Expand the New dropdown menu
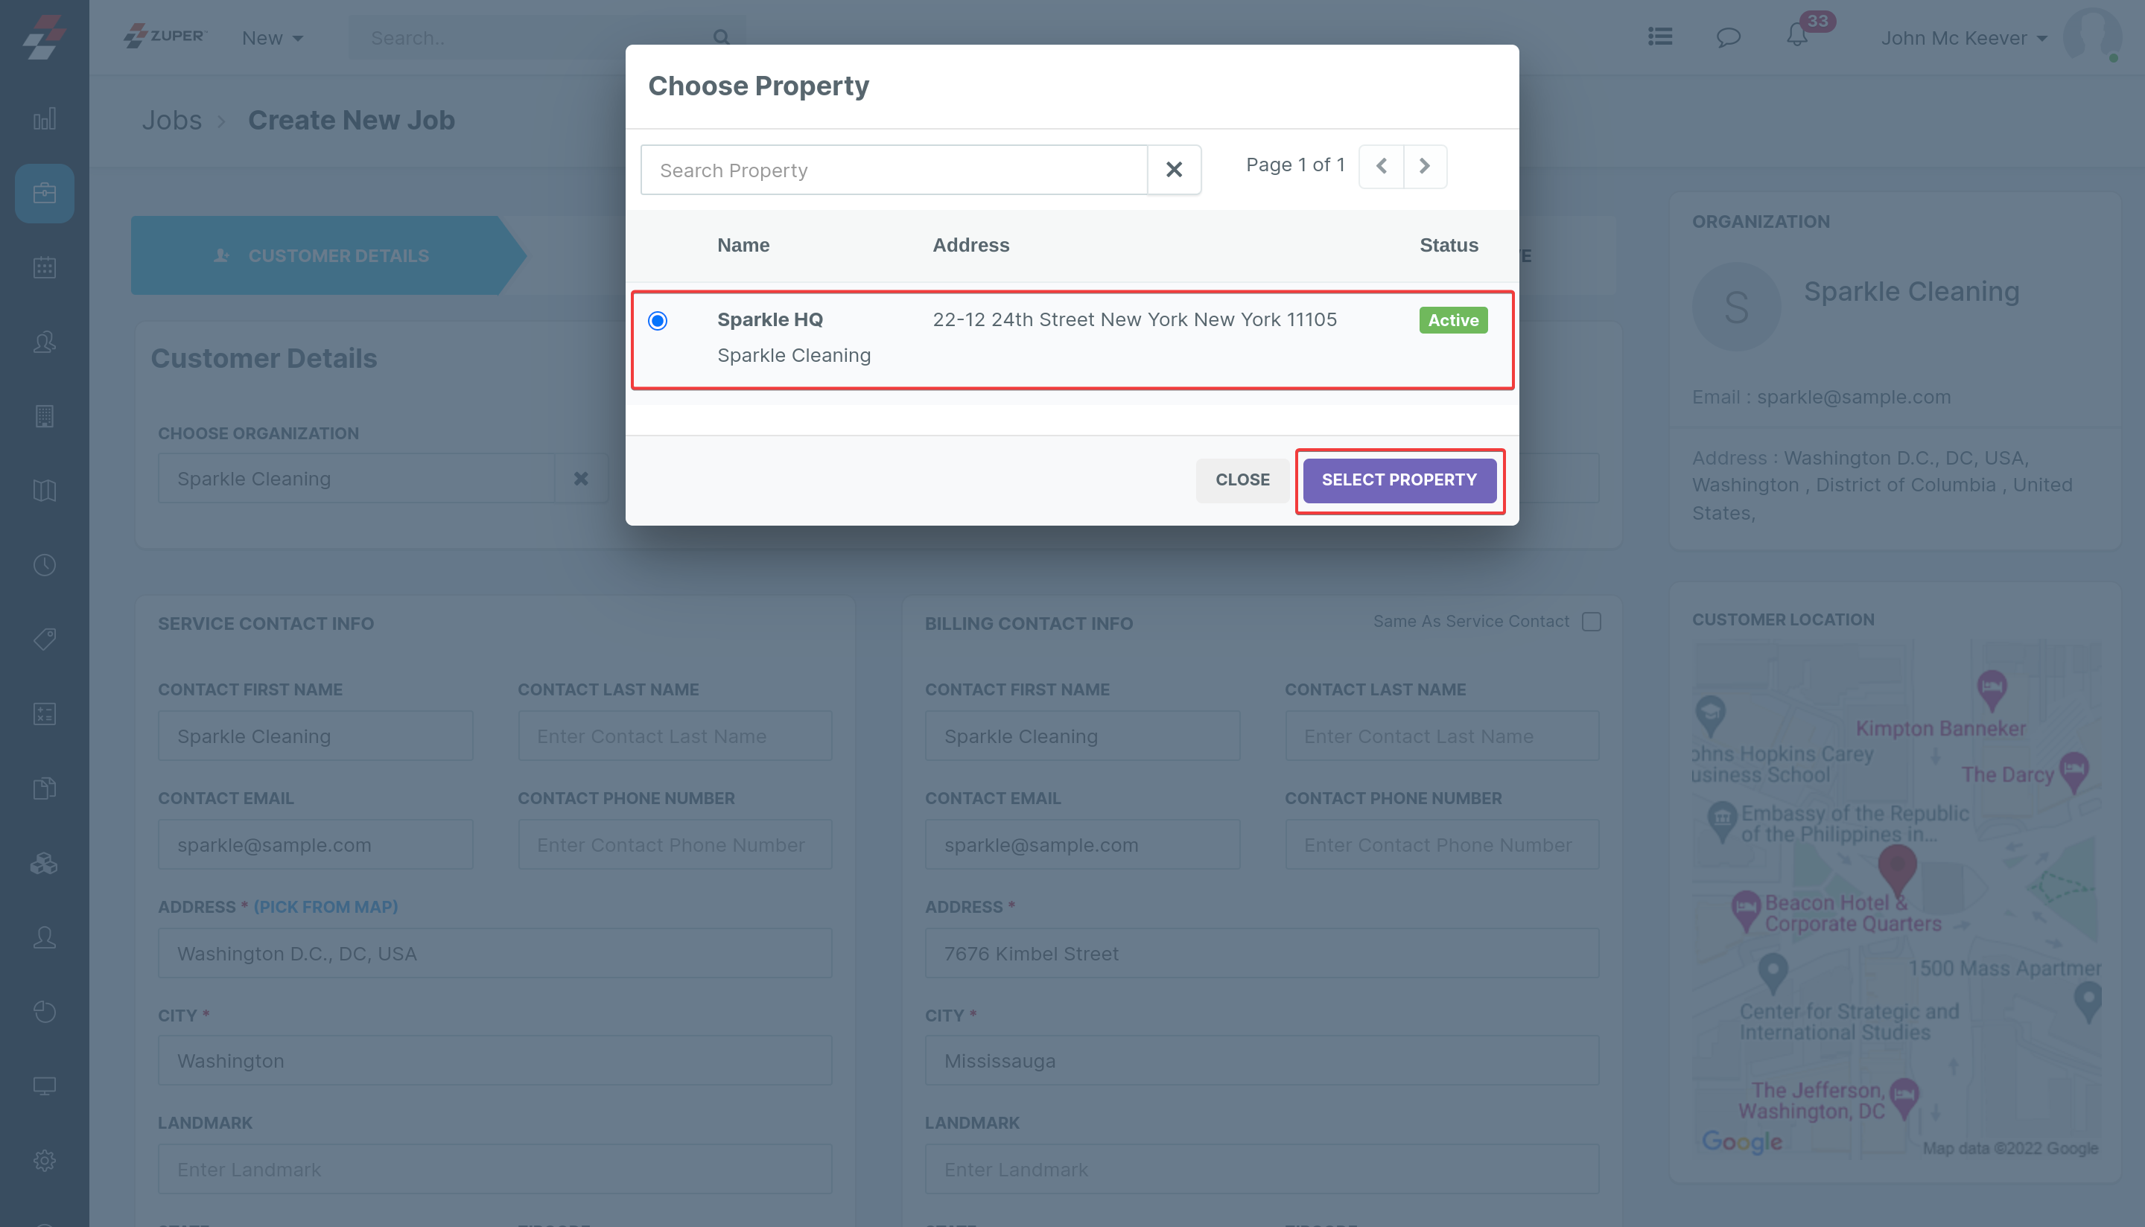Screen dimensions: 2145x1227 [x=271, y=38]
